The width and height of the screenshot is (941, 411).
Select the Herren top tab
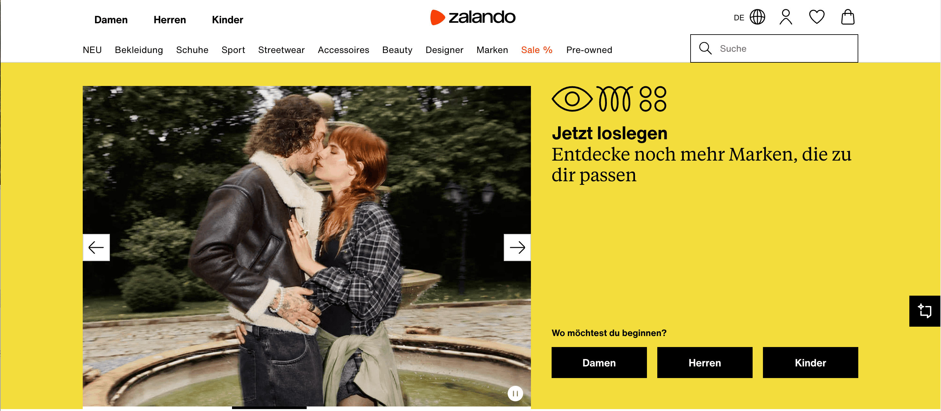pos(170,20)
